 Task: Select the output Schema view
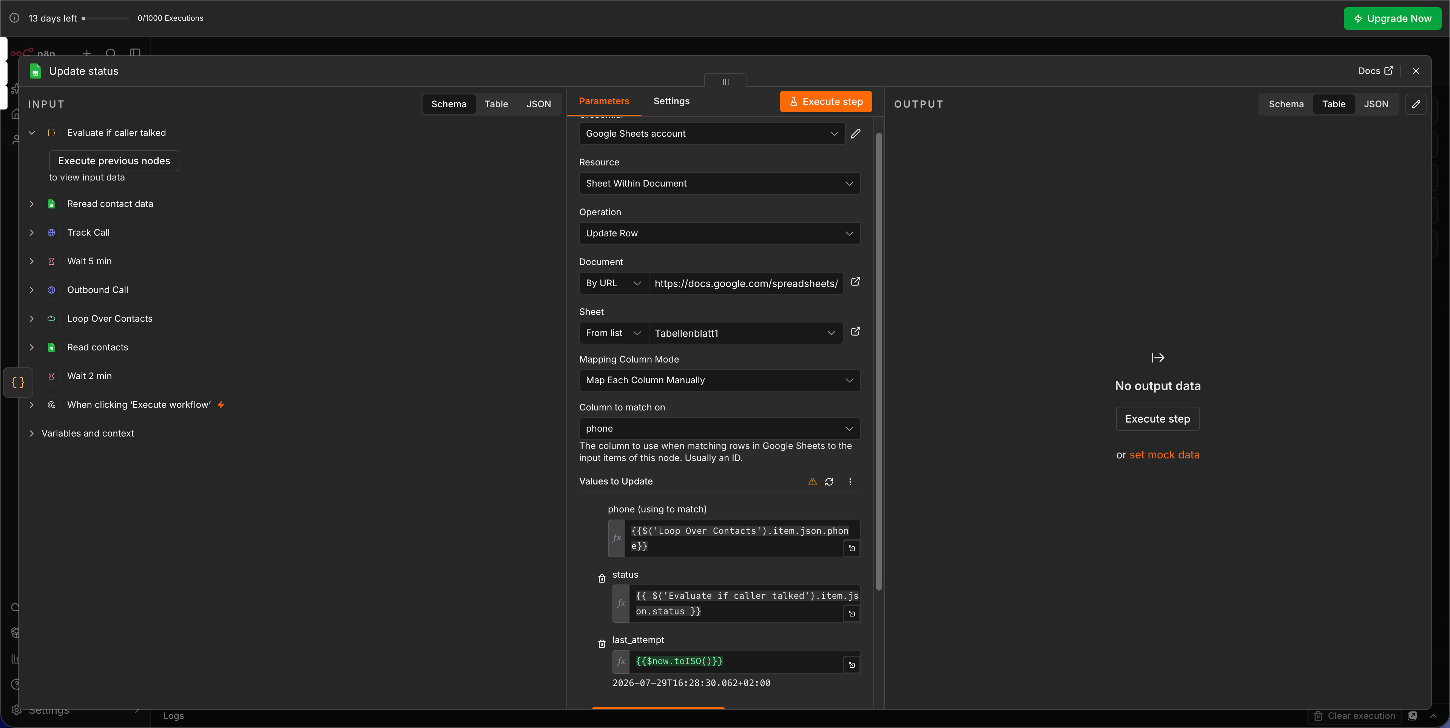(x=1286, y=104)
